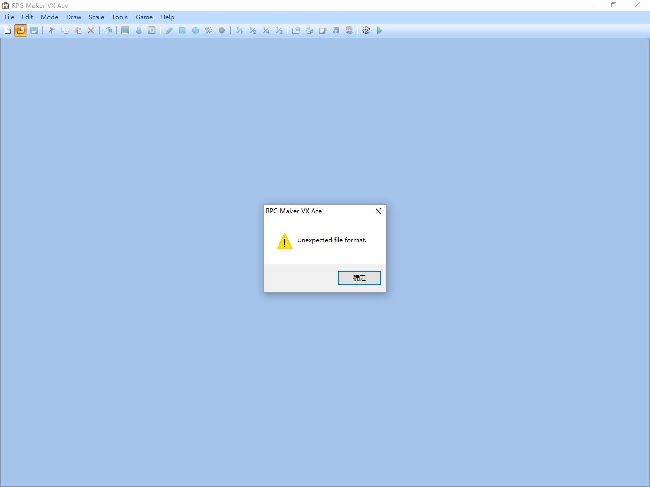The image size is (650, 487).
Task: Confirm the error dialog with 确定 button
Action: [x=360, y=278]
